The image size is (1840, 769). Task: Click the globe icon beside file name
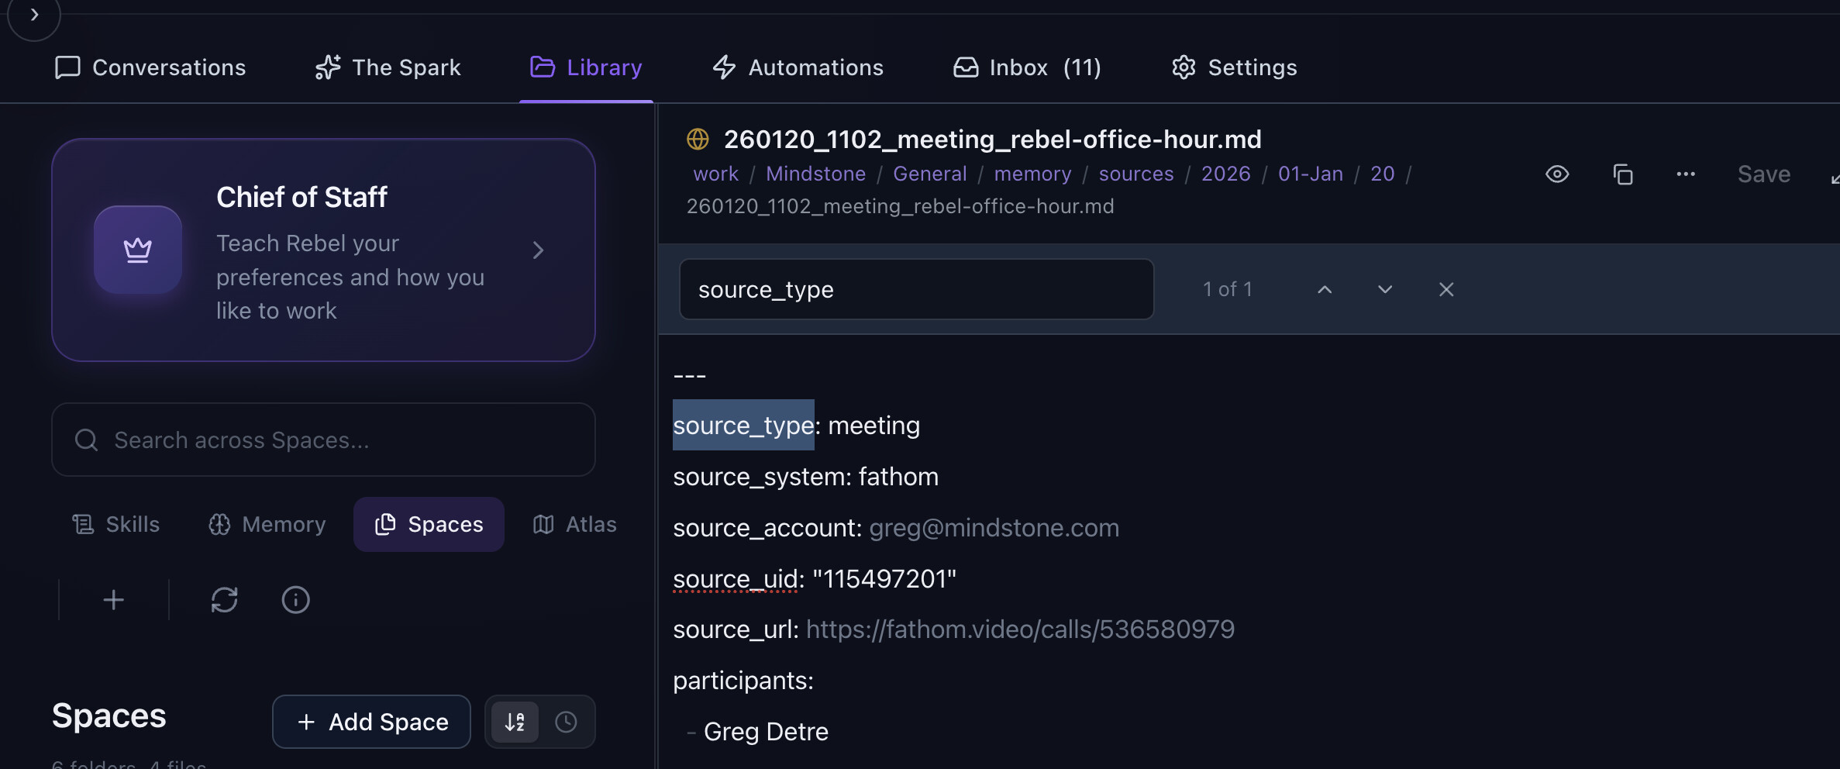click(x=698, y=140)
